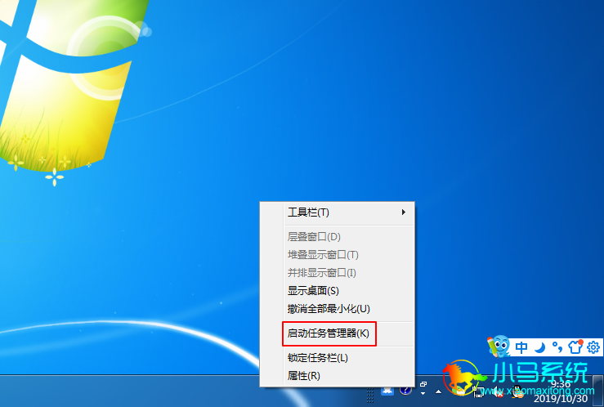This screenshot has width=604, height=407.
Task: Show hidden tray icons with the up arrow
Action: tap(438, 392)
